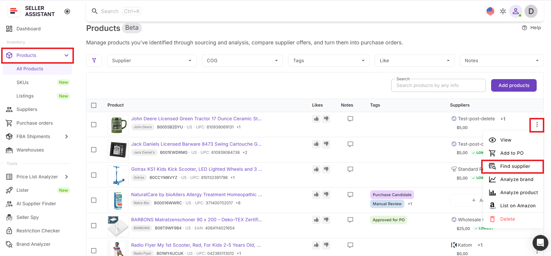The image size is (551, 256).
Task: Click the US flag language icon
Action: tap(490, 11)
